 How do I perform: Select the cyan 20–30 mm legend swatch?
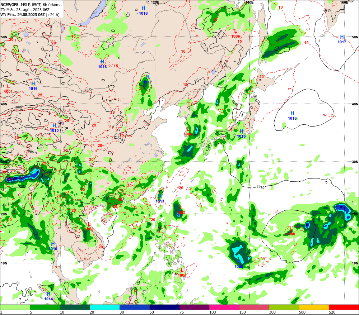(x=104, y=307)
